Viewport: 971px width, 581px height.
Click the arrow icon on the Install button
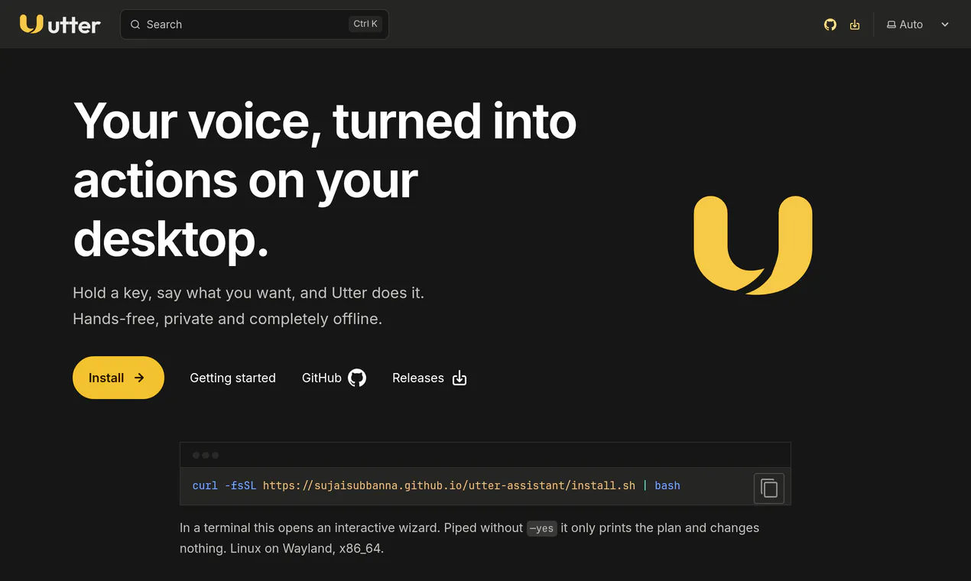[139, 378]
